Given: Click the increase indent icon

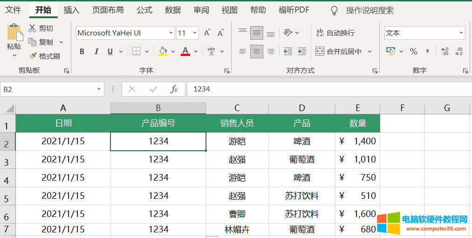Looking at the screenshot, I should (x=301, y=51).
